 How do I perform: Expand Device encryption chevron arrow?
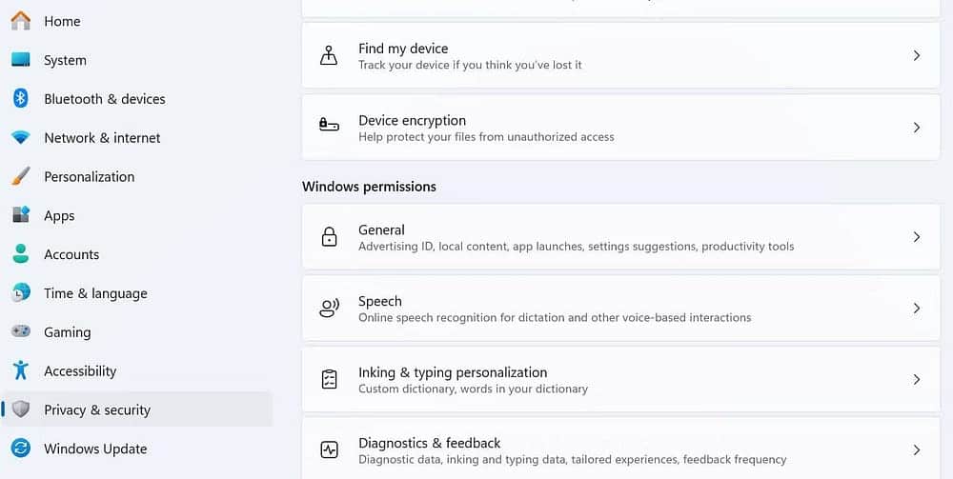pos(916,128)
